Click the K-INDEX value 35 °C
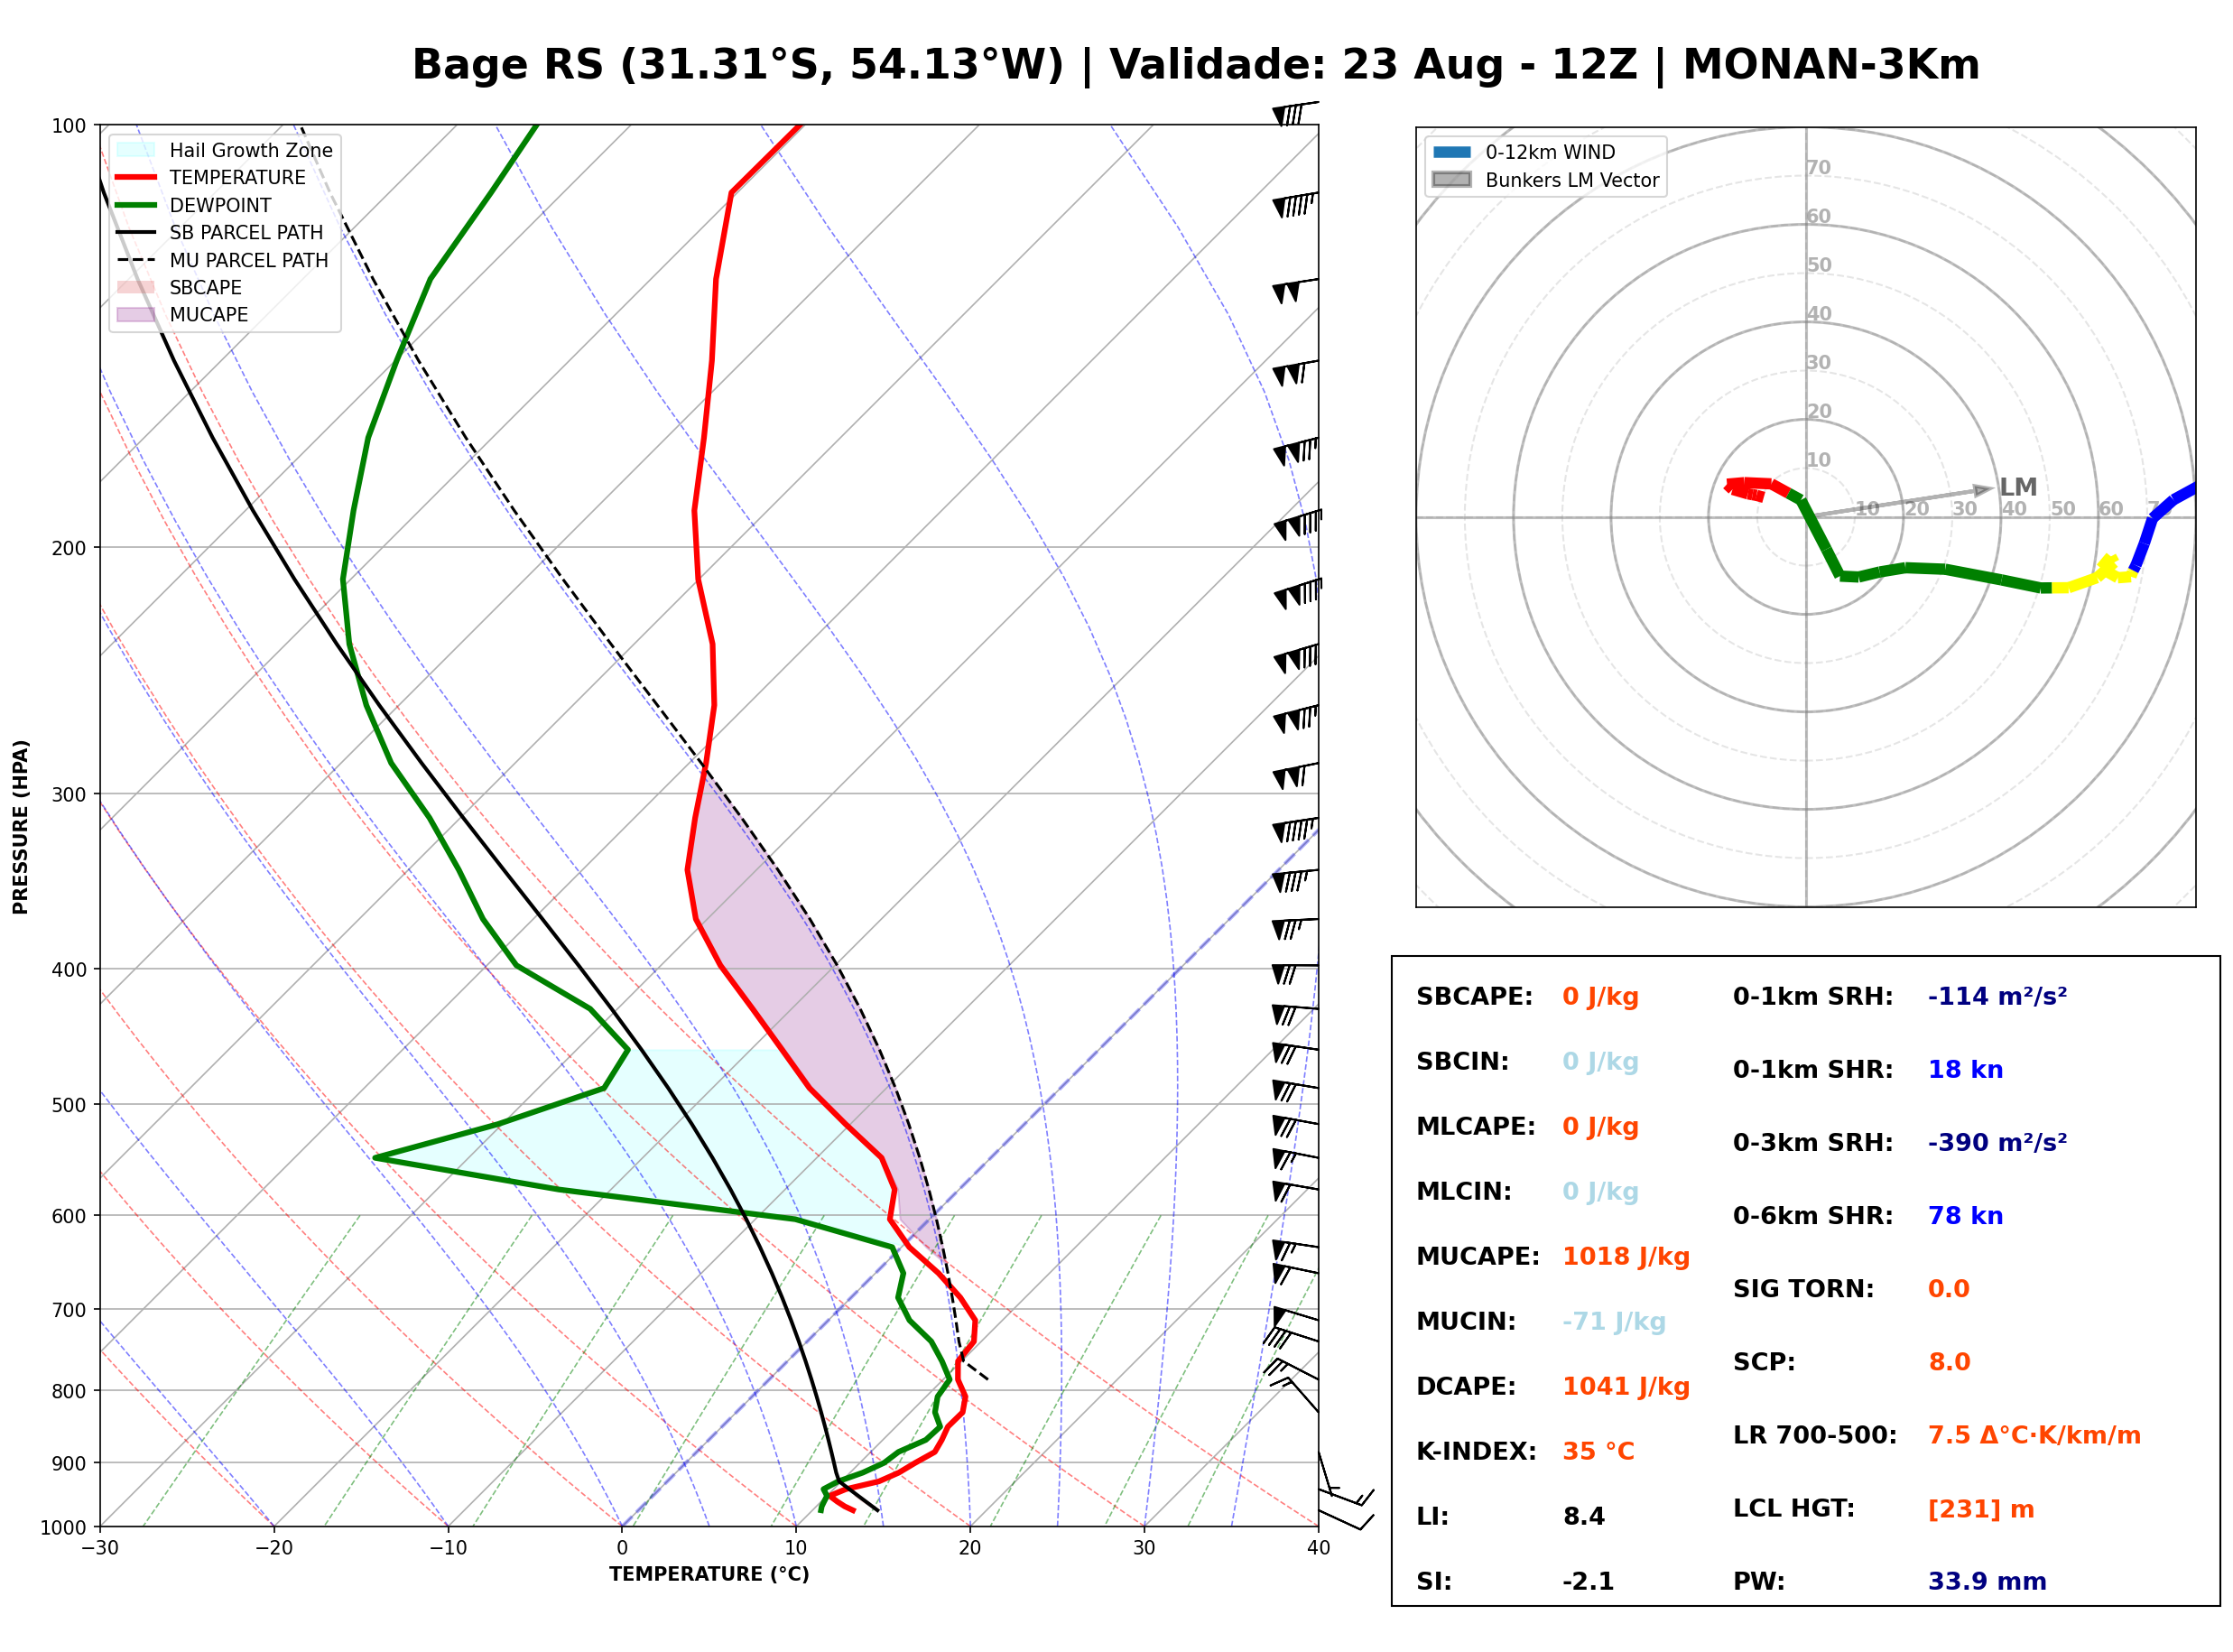The width and height of the screenshot is (2233, 1652). (1598, 1451)
